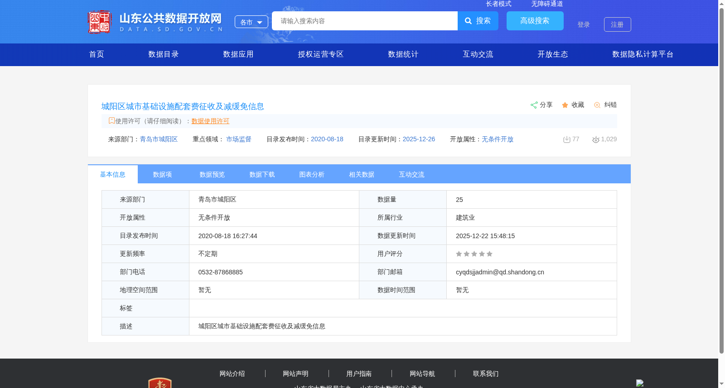Open the footer 网站声明 link

296,374
